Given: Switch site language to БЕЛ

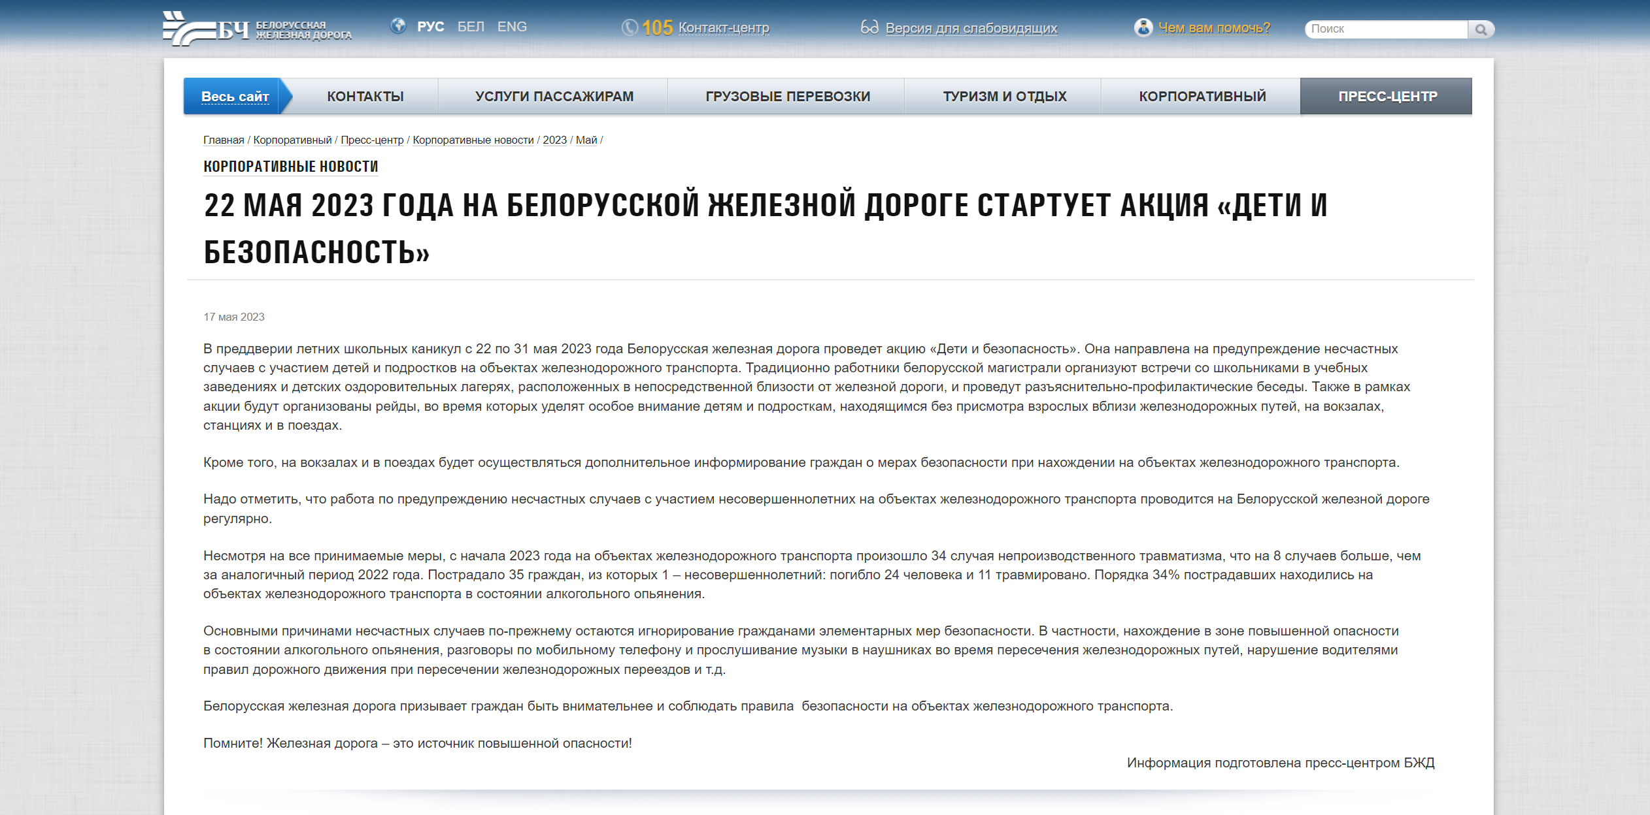Looking at the screenshot, I should (471, 26).
